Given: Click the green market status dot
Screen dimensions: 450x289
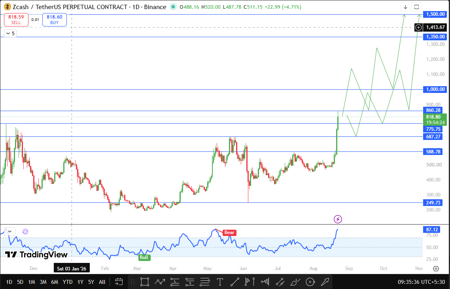Looking at the screenshot, I should [173, 7].
